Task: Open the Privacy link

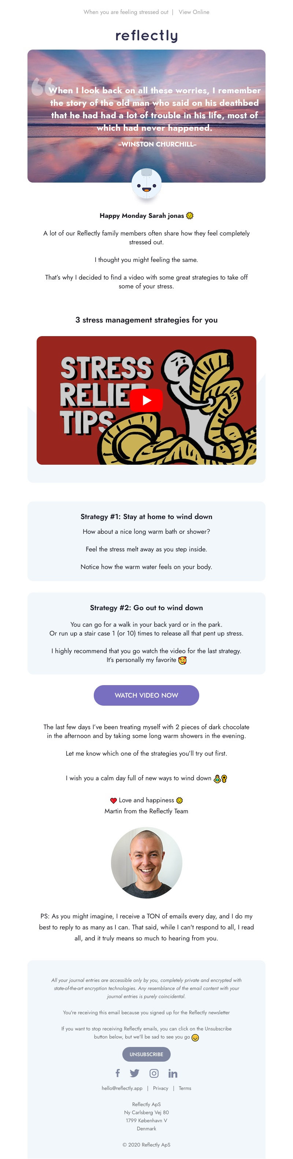Action: coord(161,1088)
